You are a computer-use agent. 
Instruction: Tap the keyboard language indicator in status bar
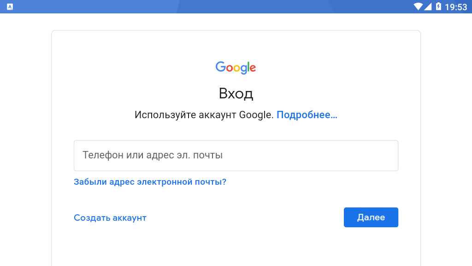point(10,6)
